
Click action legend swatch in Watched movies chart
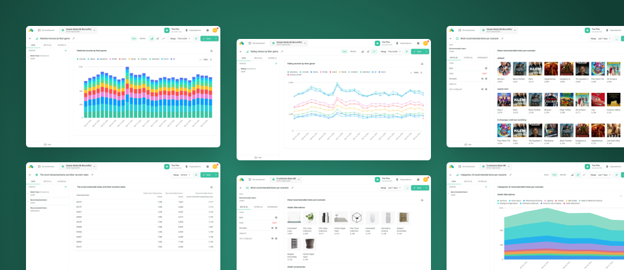[x=120, y=59]
